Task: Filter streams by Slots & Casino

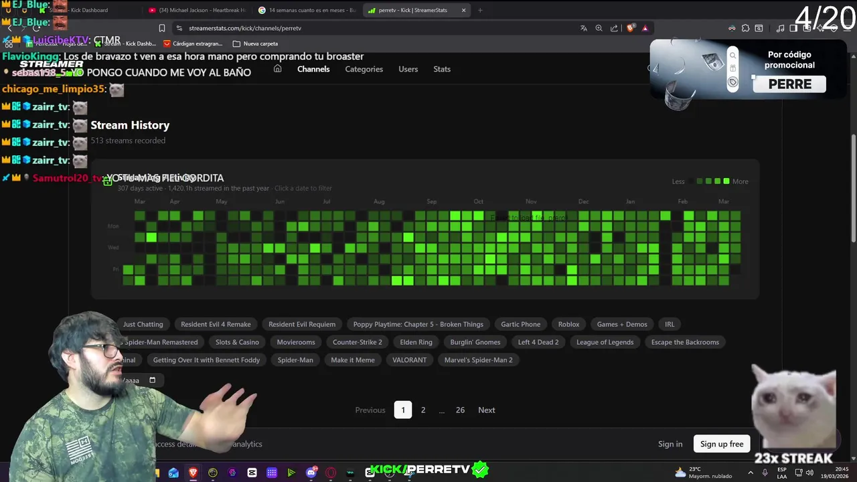Action: point(237,342)
